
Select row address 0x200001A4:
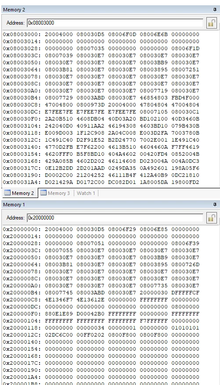22,377
